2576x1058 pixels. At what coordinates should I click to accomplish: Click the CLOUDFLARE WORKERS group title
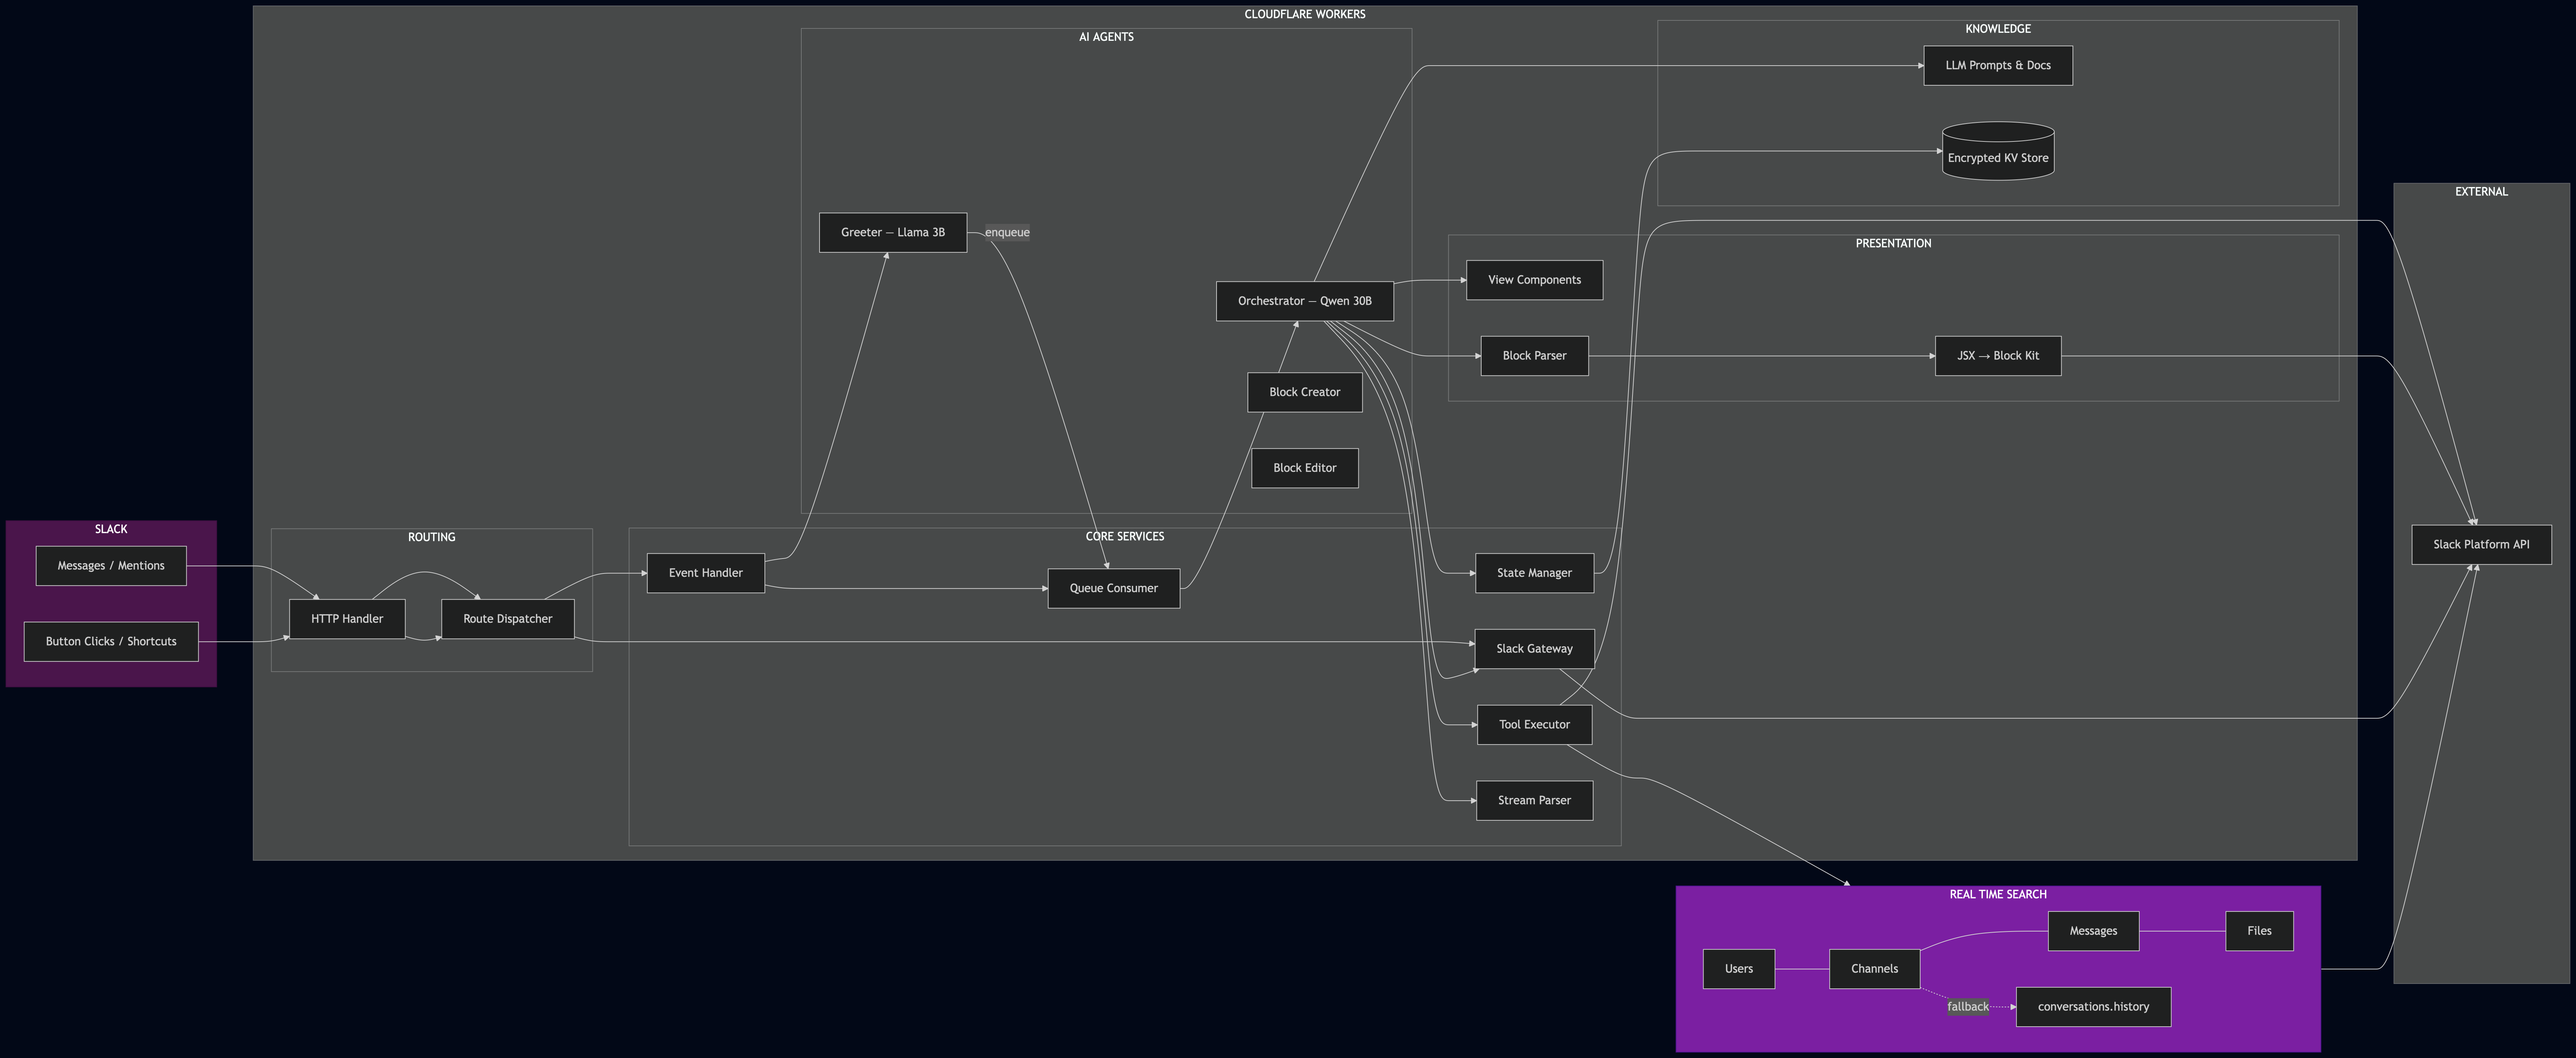[x=1305, y=14]
